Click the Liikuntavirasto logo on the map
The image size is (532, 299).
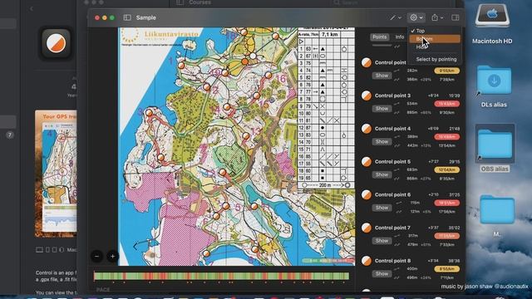(x=160, y=36)
